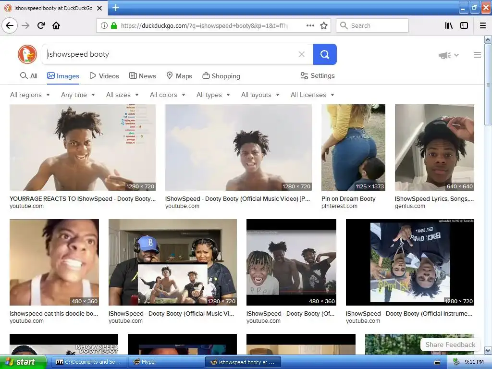
Task: Open the genius.com 640 × 640 thumbnail
Action: [434, 148]
